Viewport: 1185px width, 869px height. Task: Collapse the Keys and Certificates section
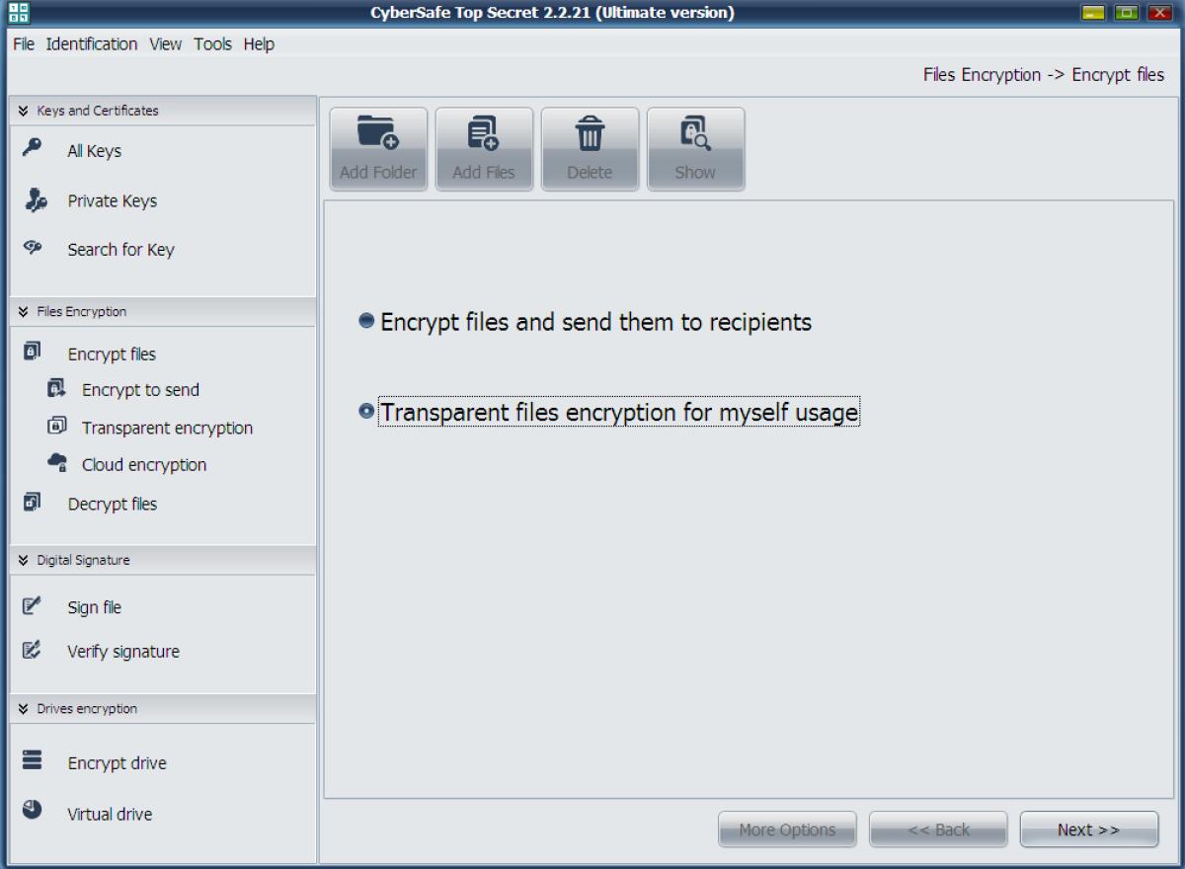pos(23,110)
